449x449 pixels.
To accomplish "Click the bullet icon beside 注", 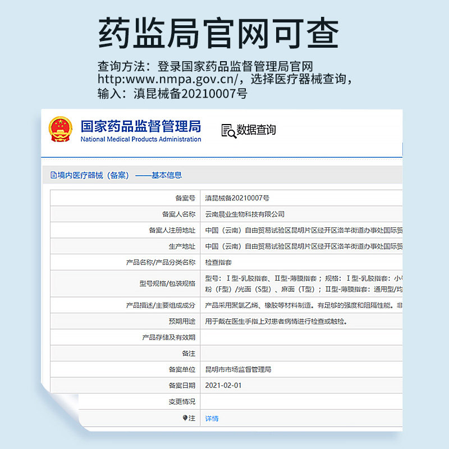I will click(x=185, y=418).
